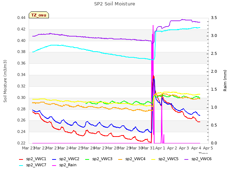Click the Apr 2 date tick label
This screenshot has height=172, width=230.
point(172,148)
